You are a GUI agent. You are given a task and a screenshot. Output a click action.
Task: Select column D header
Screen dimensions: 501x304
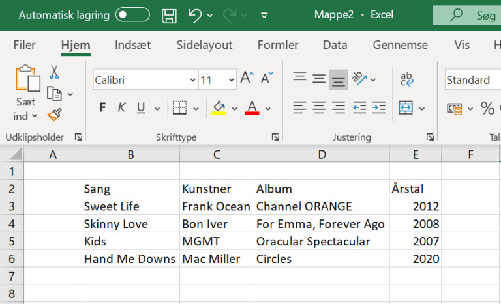tap(322, 155)
